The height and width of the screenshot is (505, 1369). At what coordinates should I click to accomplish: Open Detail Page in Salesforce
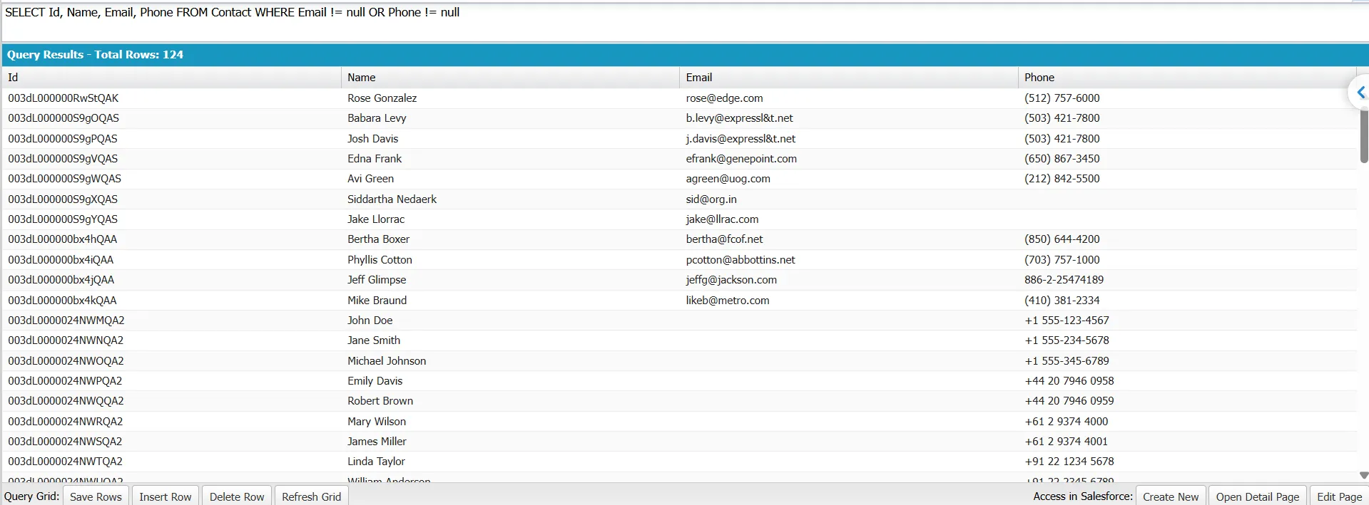[1258, 496]
